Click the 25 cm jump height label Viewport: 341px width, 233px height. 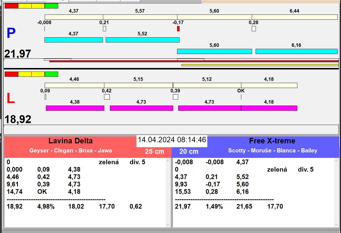click(x=154, y=151)
